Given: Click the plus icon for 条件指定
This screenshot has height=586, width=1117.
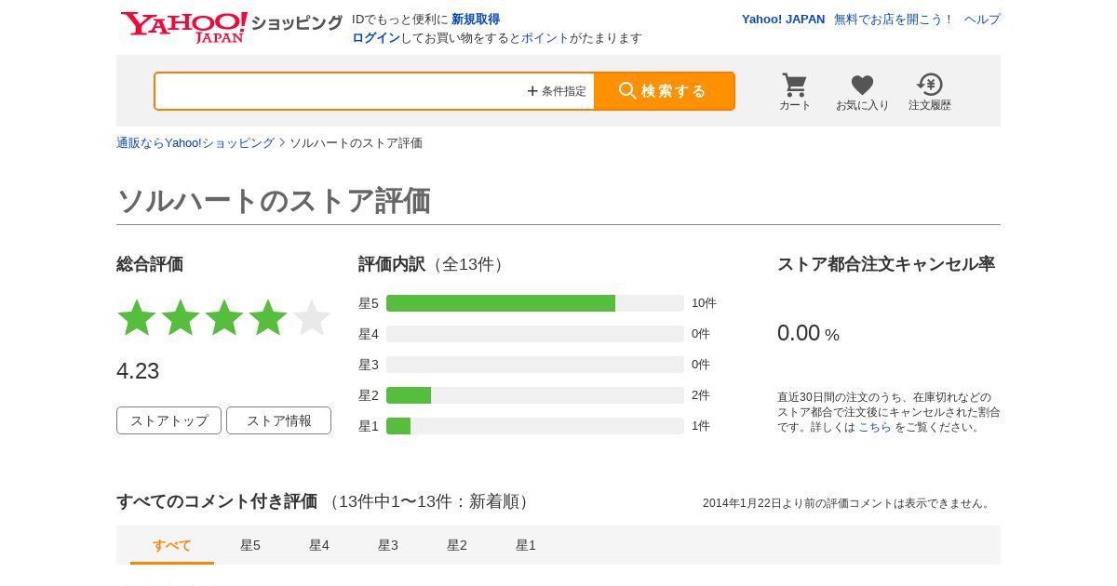Looking at the screenshot, I should click(x=532, y=91).
